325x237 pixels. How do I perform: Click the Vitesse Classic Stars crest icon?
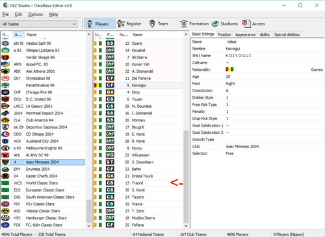pyautogui.click(x=5, y=211)
